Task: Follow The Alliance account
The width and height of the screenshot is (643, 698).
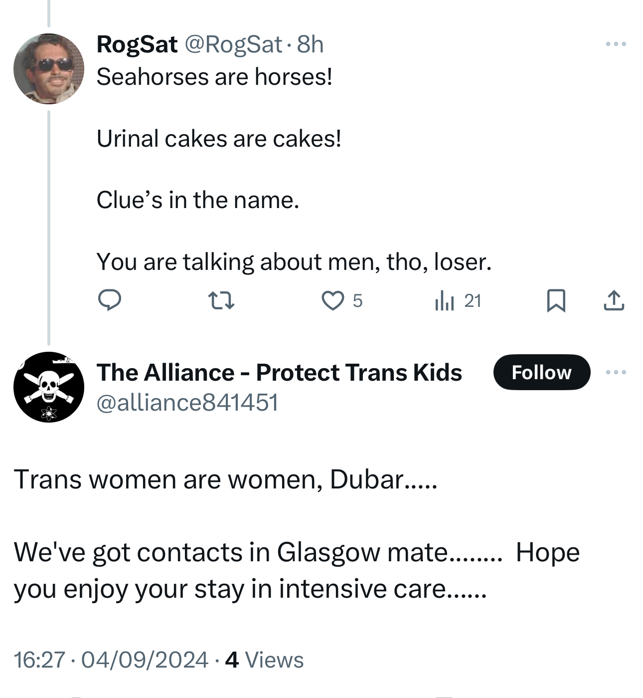Action: 541,372
